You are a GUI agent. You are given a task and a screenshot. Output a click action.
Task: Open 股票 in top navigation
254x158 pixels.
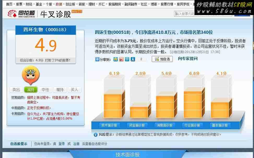tap(19, 4)
